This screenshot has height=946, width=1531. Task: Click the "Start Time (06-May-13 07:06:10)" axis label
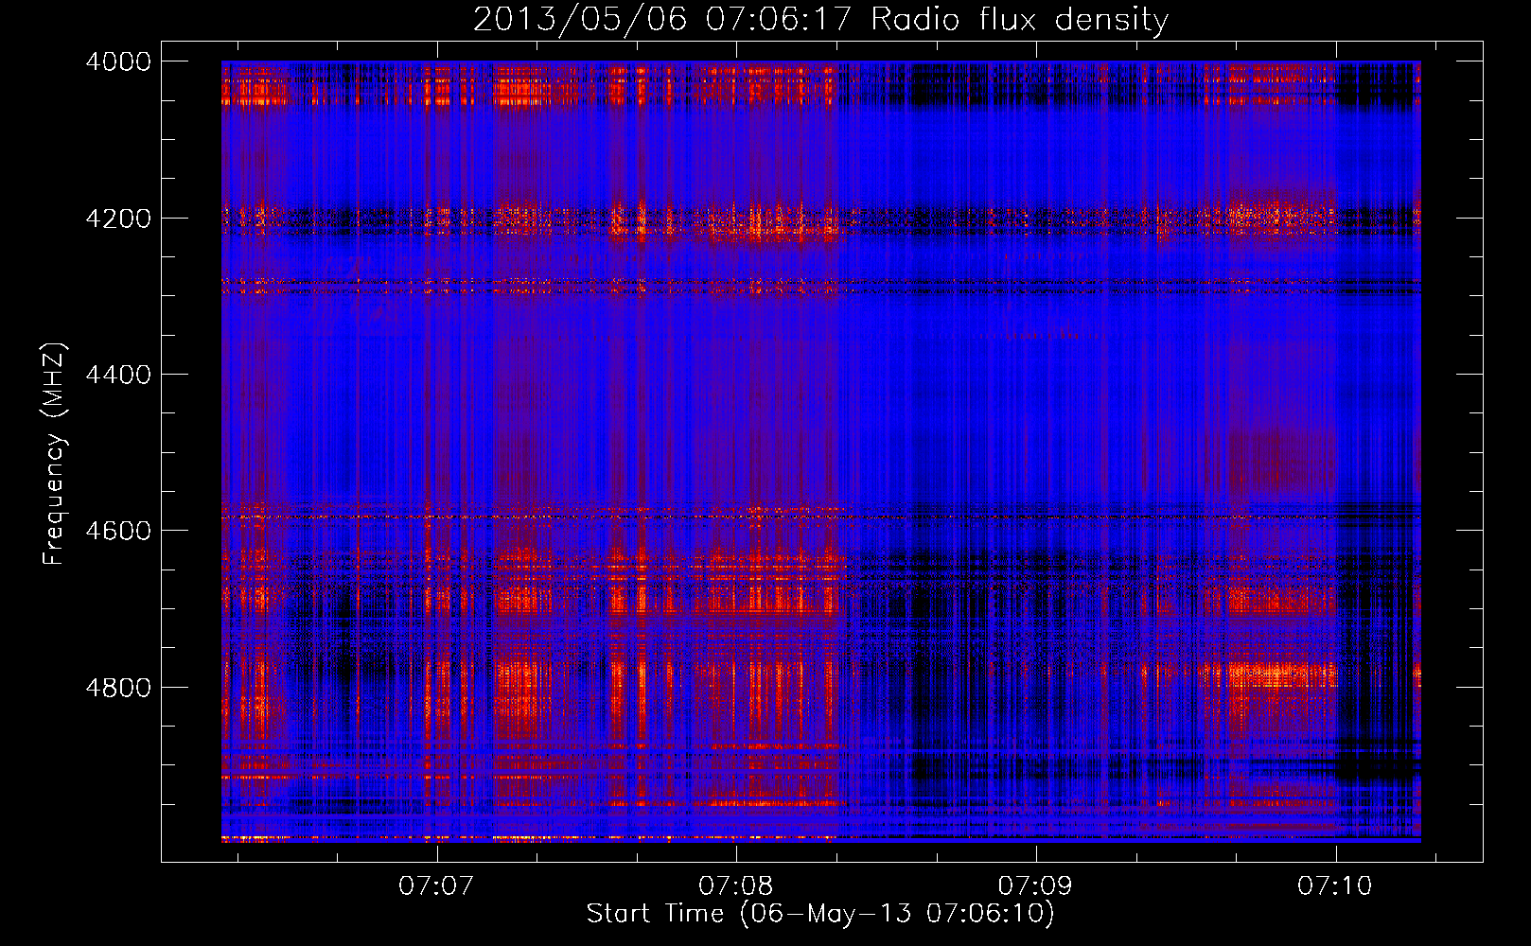coord(820,914)
